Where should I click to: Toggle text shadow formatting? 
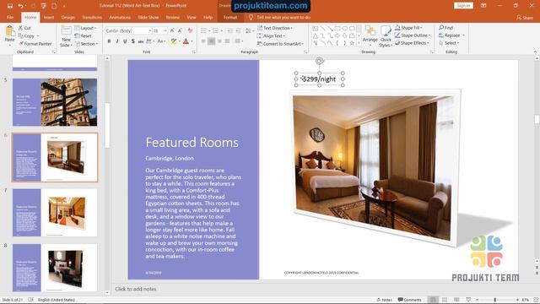point(133,41)
